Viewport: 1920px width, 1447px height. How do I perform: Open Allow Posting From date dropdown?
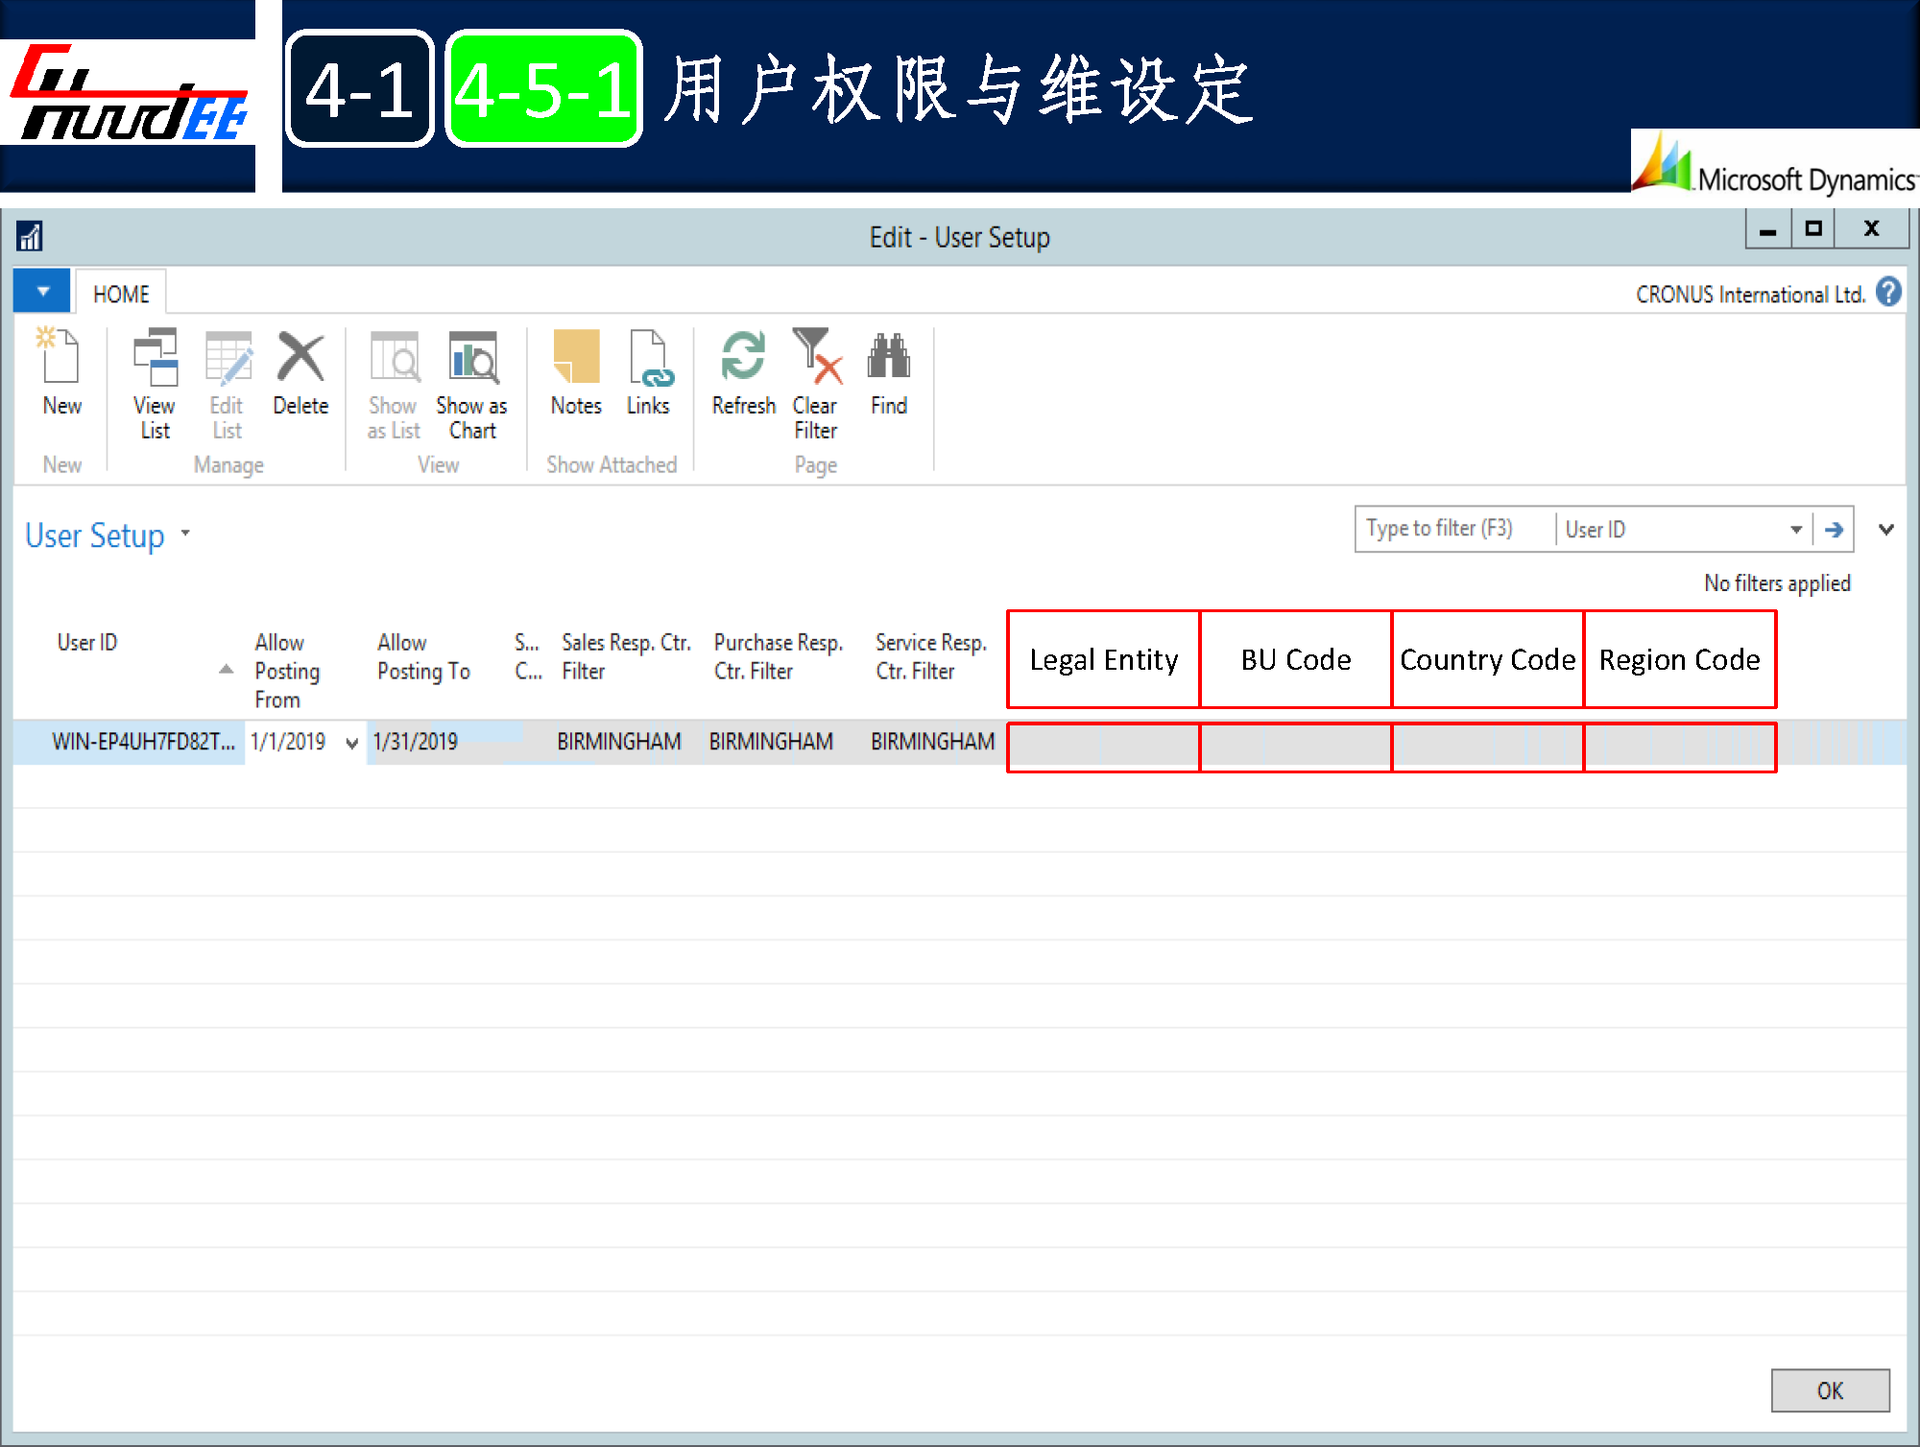[351, 743]
